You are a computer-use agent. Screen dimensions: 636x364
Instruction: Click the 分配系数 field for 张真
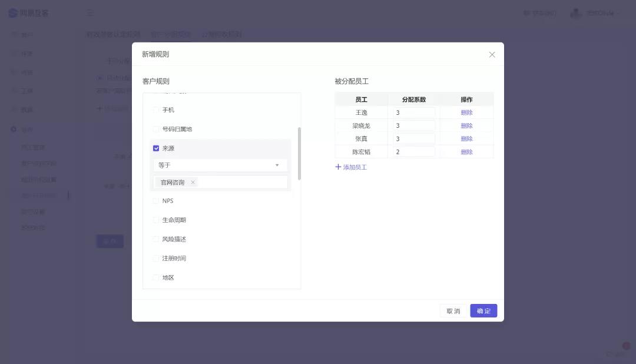(414, 139)
